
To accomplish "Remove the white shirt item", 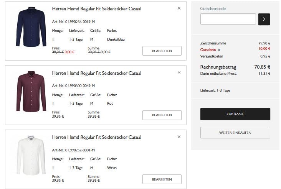I will pos(179,136).
